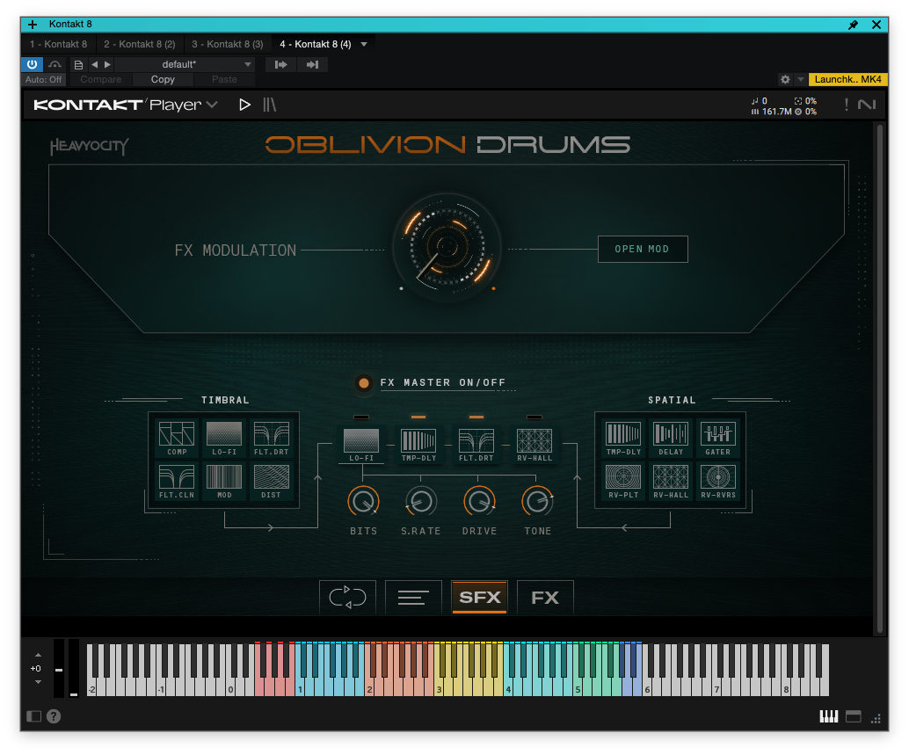Go to the next preset arrow
Image resolution: width=909 pixels, height=755 pixels.
(x=107, y=65)
